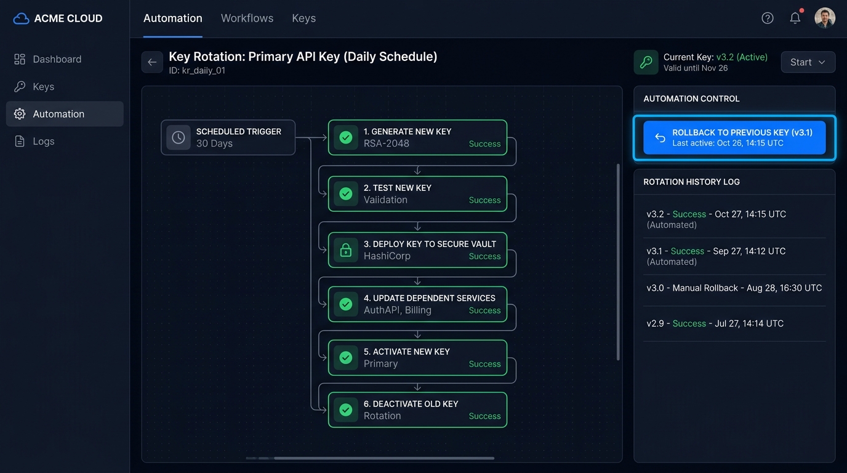Select the Scheduled Trigger 30 Days node
The height and width of the screenshot is (473, 847).
228,137
